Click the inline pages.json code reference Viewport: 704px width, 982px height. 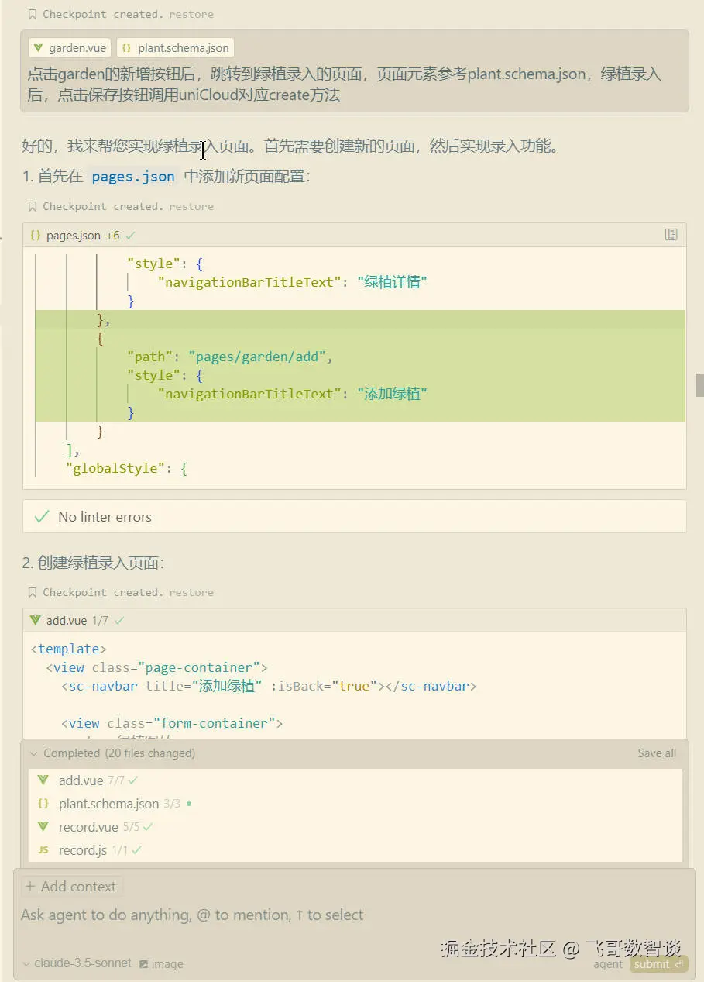133,177
